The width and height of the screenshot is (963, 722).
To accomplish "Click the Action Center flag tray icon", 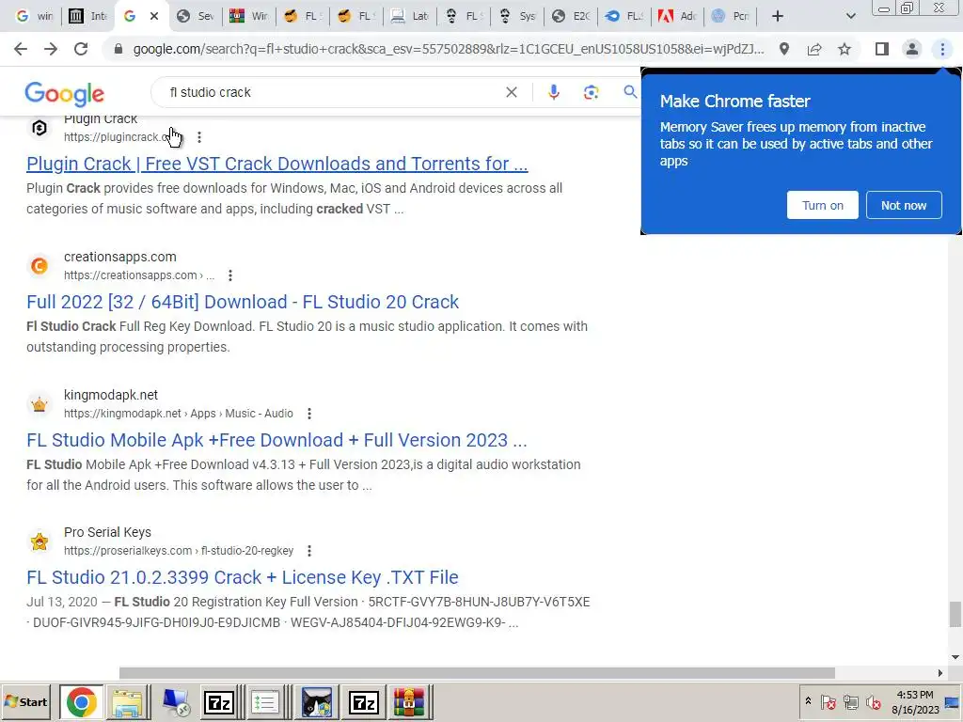I will click(828, 701).
